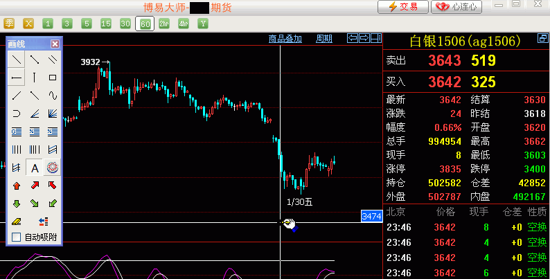The width and height of the screenshot is (550, 279).
Task: Select the horizontal line drawing tool
Action: 16,78
